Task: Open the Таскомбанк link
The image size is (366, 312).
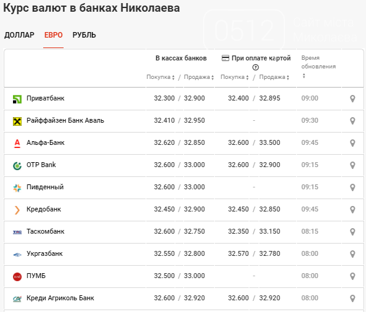Action: click(45, 231)
